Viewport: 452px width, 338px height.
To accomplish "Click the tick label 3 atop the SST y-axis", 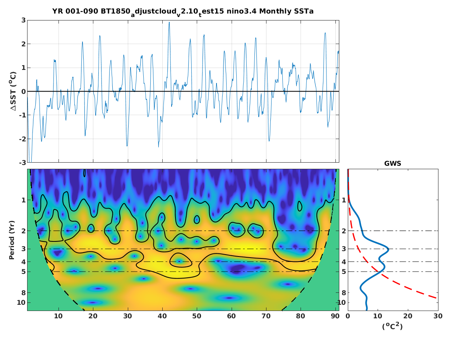I will tap(24, 20).
